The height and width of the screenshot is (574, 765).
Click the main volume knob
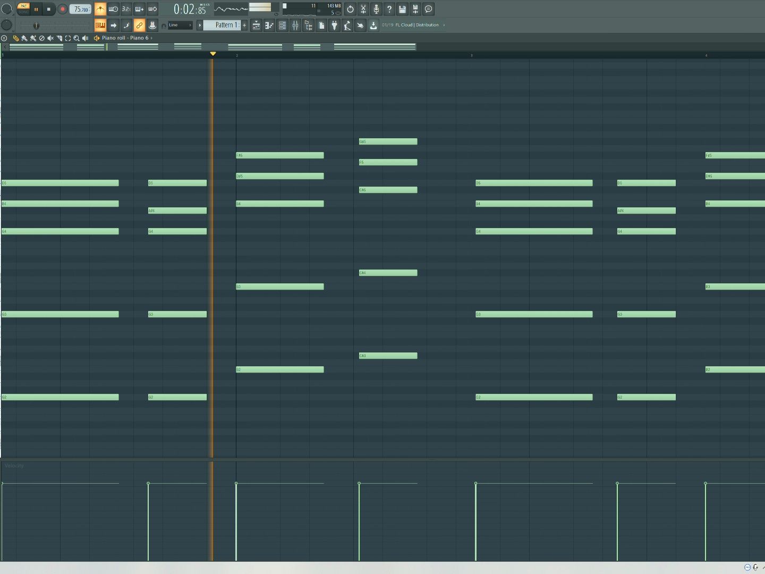[x=6, y=9]
